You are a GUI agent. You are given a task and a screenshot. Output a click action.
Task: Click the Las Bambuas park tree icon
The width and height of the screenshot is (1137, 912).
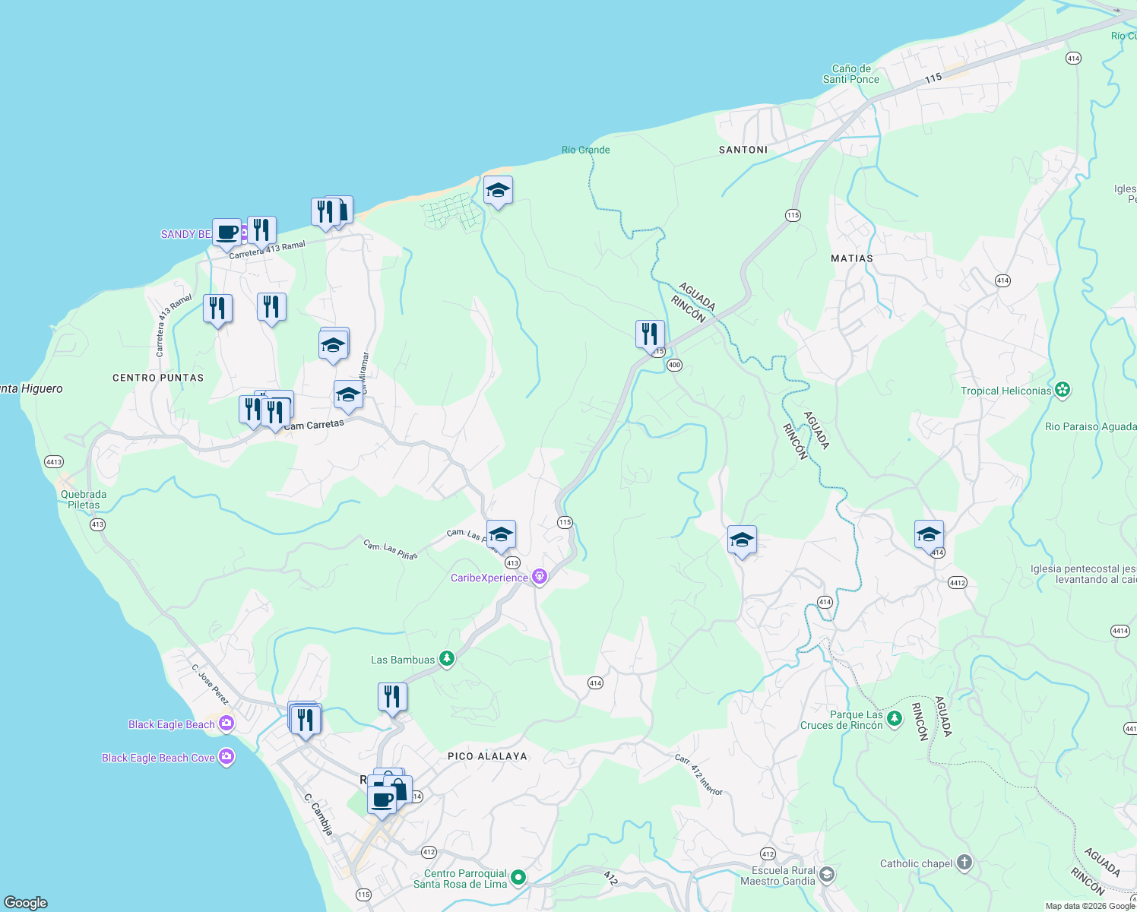447,659
